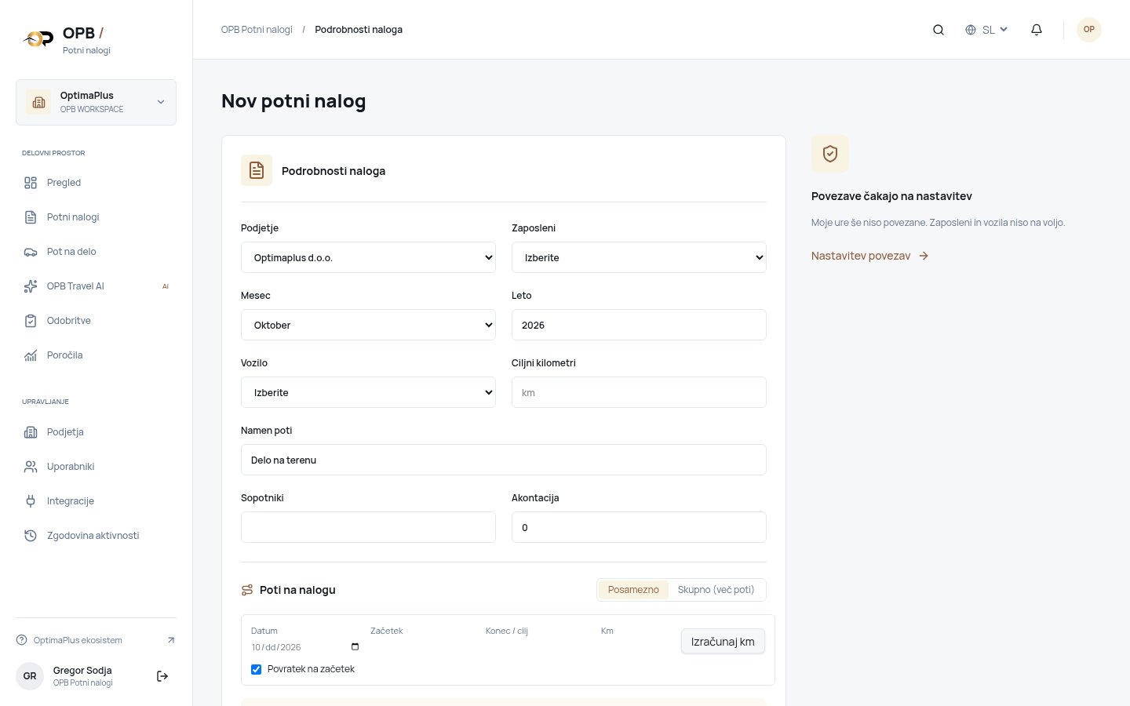Open the Podjetje dropdown
This screenshot has width=1130, height=706.
[368, 257]
